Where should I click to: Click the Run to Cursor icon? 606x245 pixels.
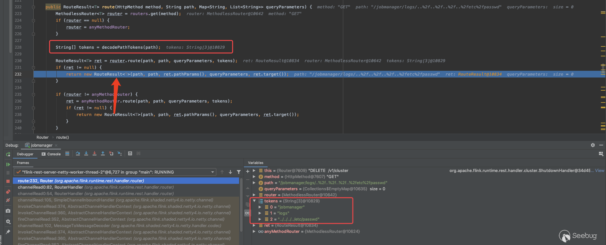[x=120, y=154]
